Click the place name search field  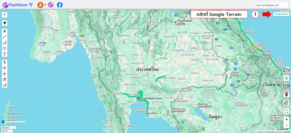pyautogui.click(x=271, y=5)
